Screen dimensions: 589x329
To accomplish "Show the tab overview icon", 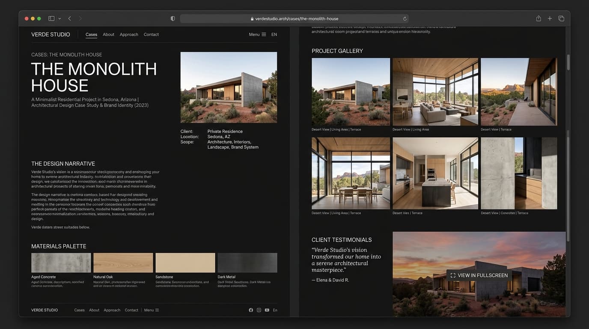I will (561, 18).
